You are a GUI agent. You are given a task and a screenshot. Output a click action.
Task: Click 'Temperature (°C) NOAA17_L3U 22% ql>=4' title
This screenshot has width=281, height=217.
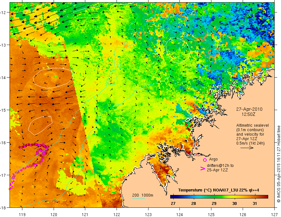tap(218, 190)
